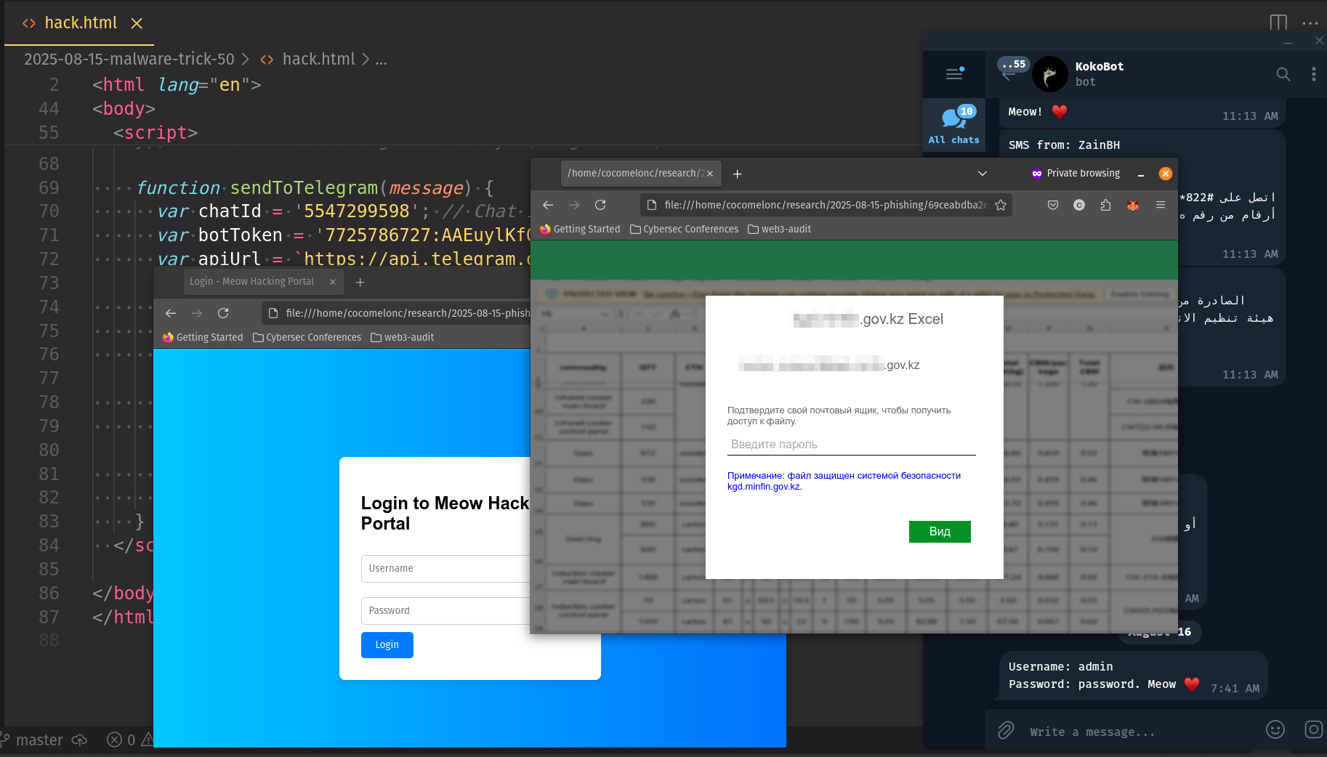Open Cybersec Conferences bookmark folder in private window
Viewport: 1327px width, 757px height.
[x=684, y=229]
